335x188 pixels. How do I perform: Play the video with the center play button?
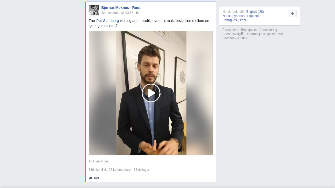151,93
